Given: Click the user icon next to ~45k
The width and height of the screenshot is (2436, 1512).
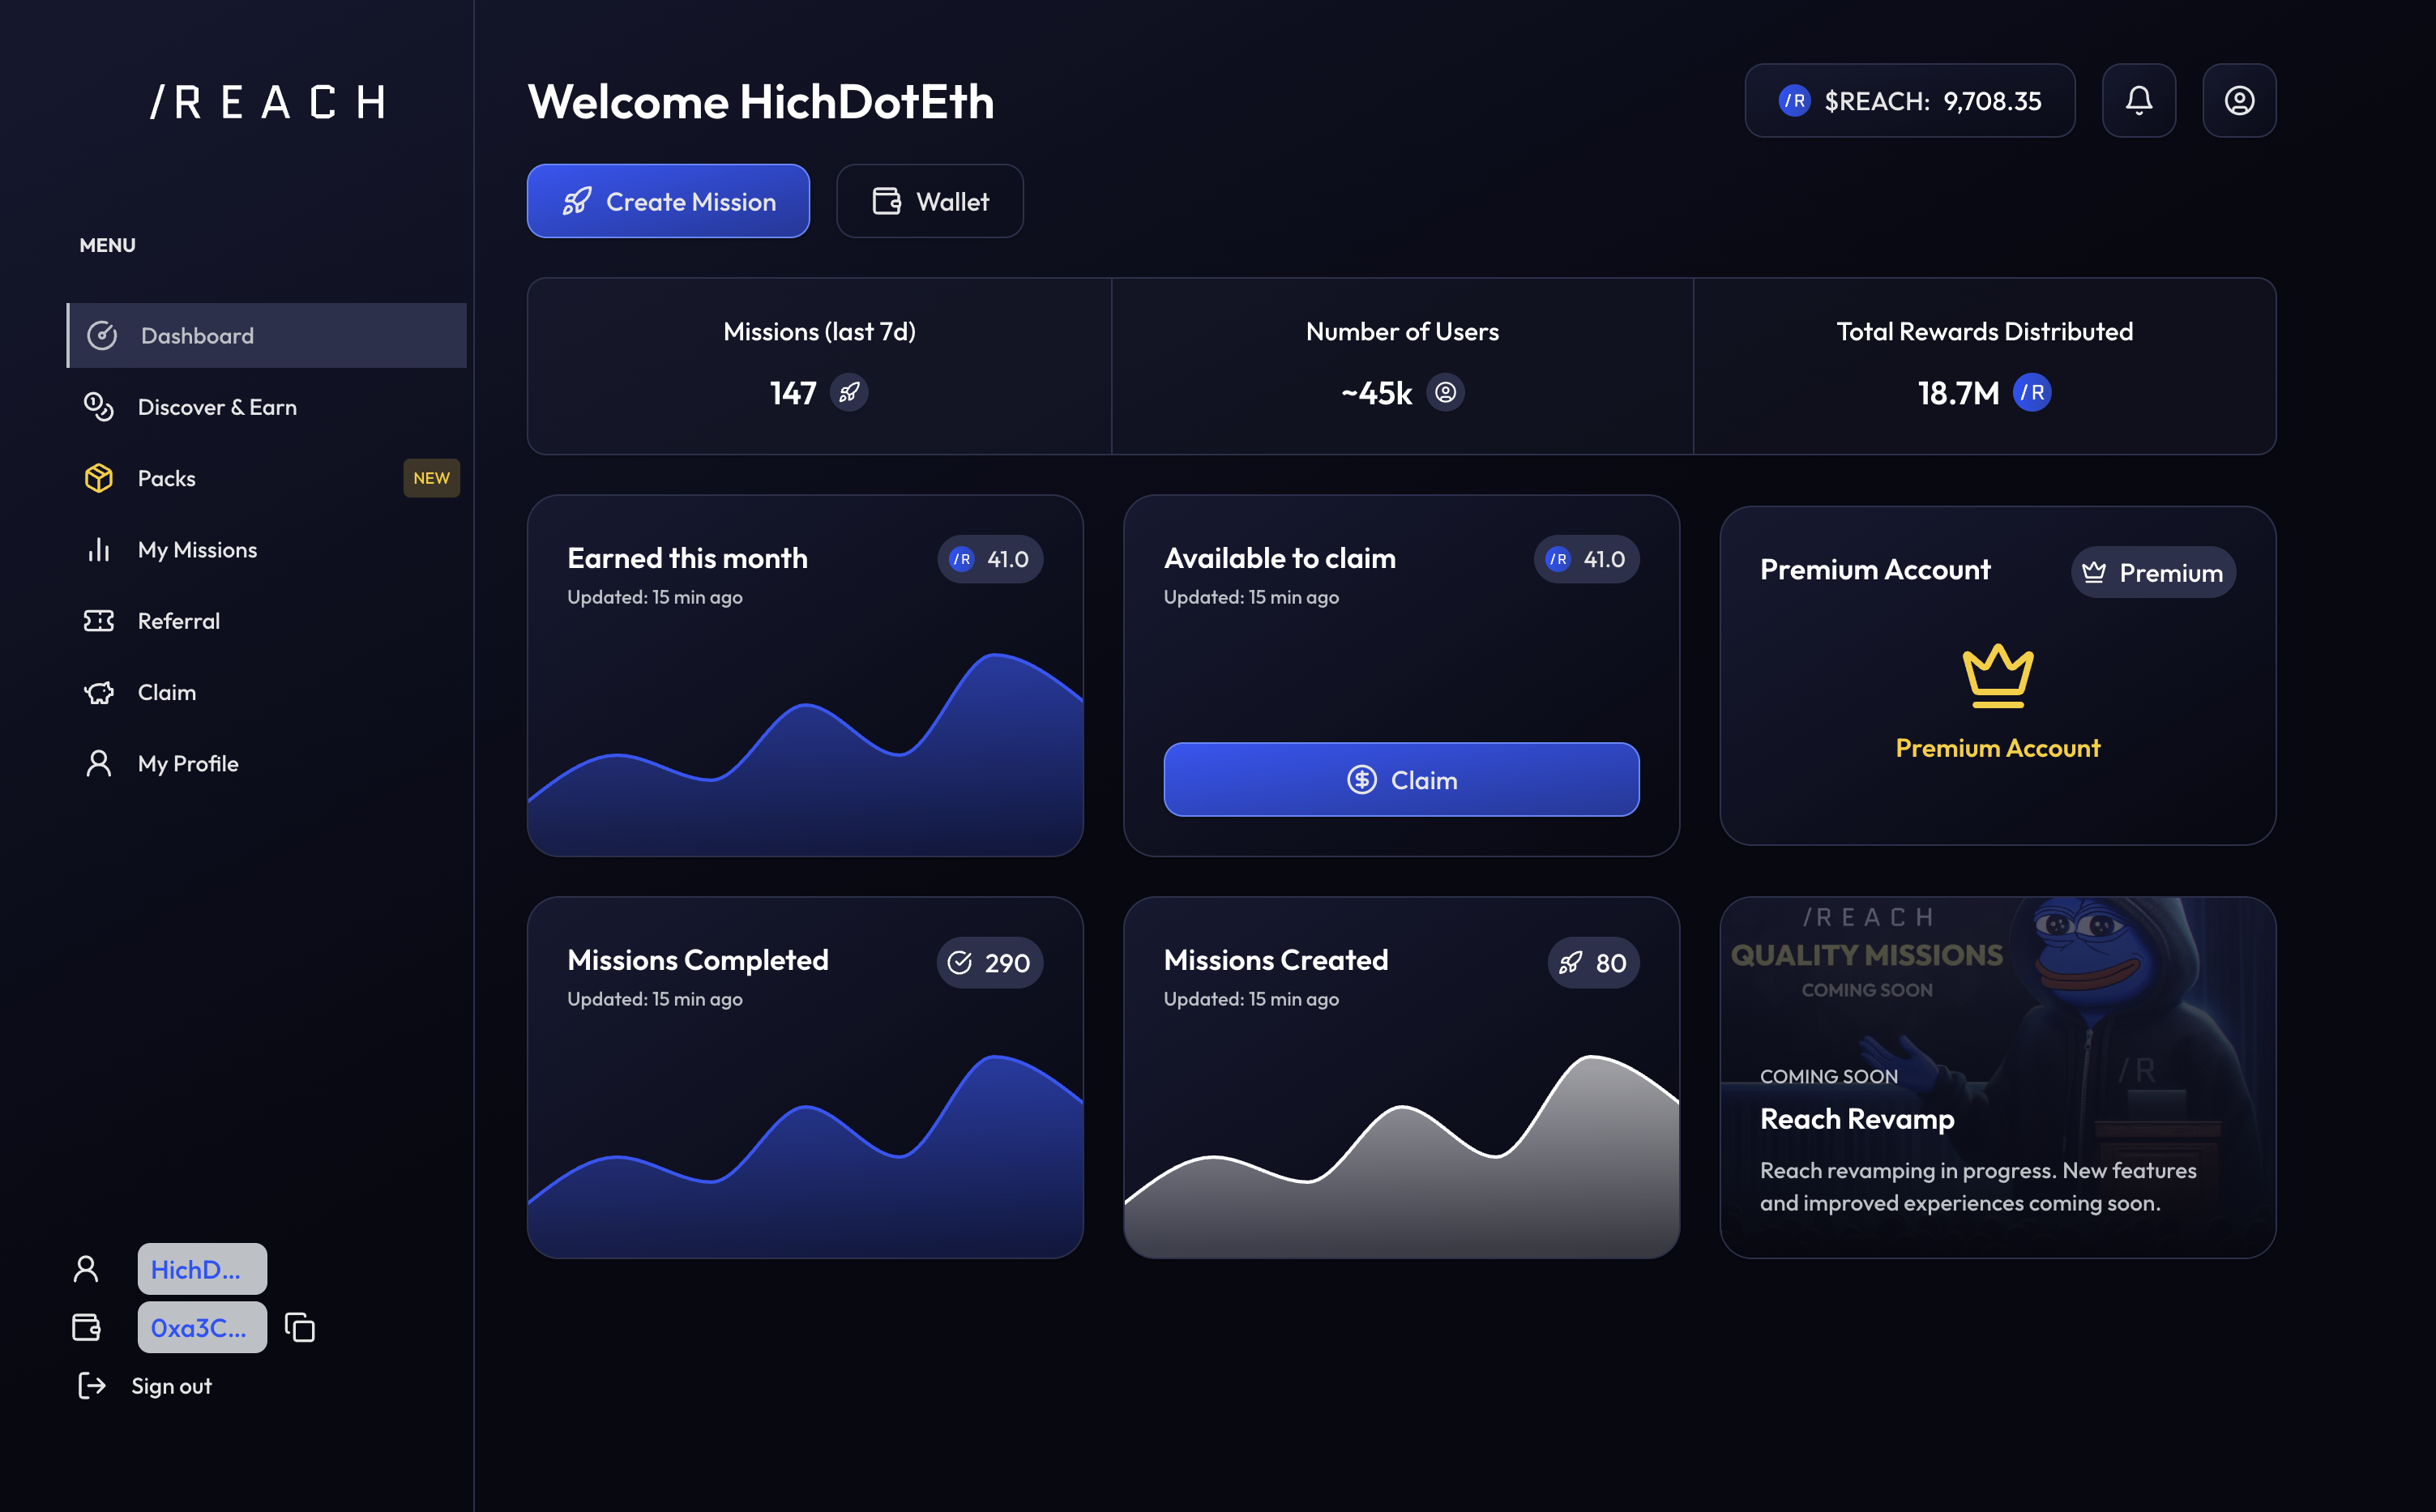Looking at the screenshot, I should [1445, 393].
